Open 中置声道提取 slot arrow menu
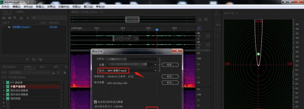 coord(62,86)
